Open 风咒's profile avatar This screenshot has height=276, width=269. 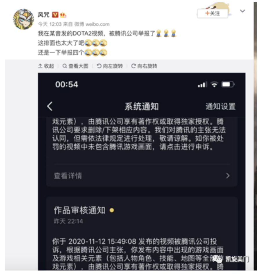[x=23, y=19]
